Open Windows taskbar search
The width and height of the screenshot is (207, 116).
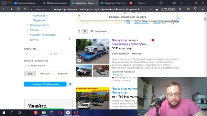click(x=12, y=112)
